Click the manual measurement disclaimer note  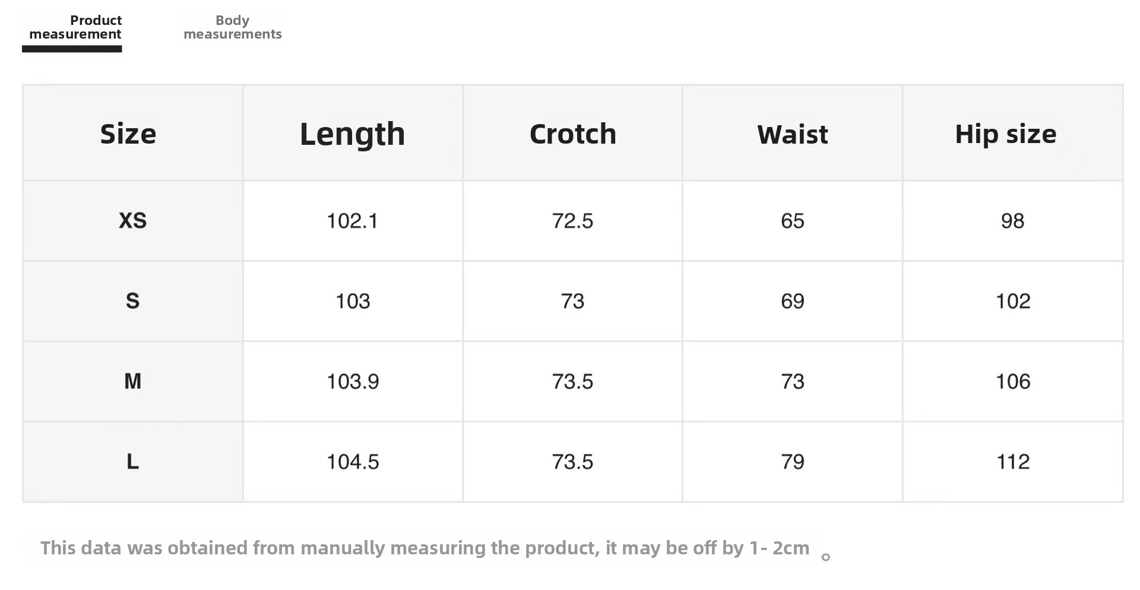425,548
